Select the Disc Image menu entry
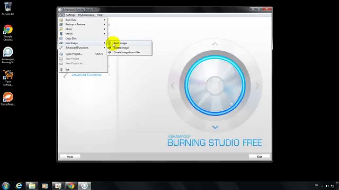This screenshot has width=339, height=190. [83, 43]
